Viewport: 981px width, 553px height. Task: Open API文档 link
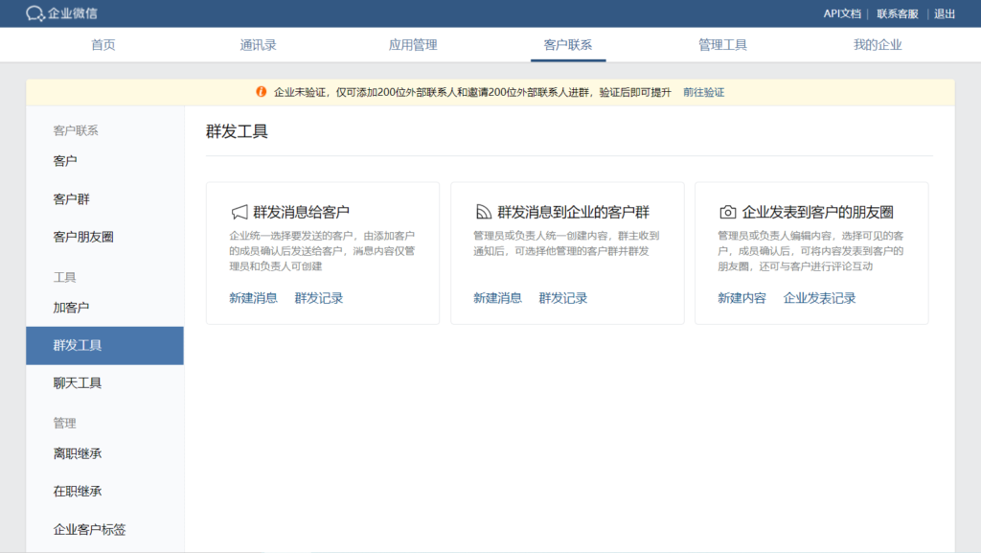coord(842,13)
